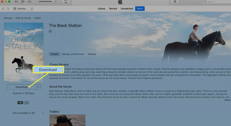
Task: Click the Apple logo in header
Action: tap(120, 2)
